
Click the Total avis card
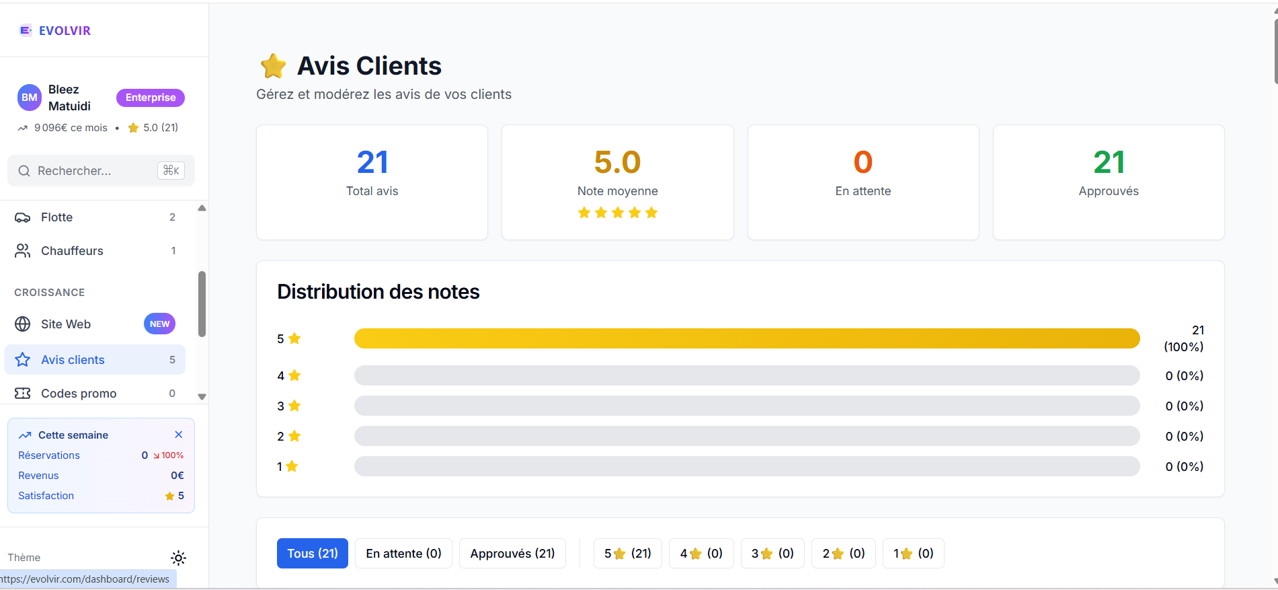click(372, 182)
